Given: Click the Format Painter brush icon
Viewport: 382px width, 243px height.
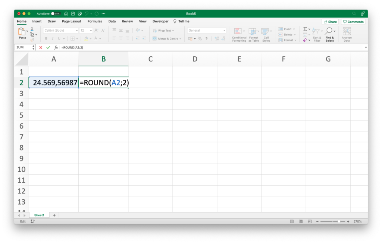Looking at the screenshot, I should [32, 40].
